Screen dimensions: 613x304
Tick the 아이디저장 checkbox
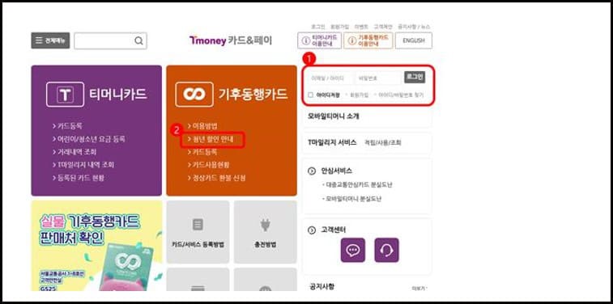pyautogui.click(x=310, y=95)
